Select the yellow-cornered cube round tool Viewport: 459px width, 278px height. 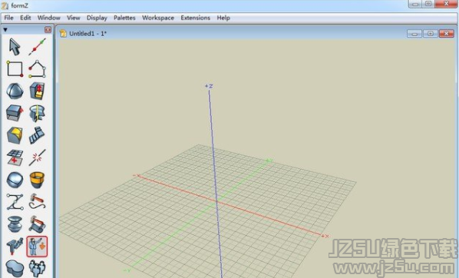15,135
